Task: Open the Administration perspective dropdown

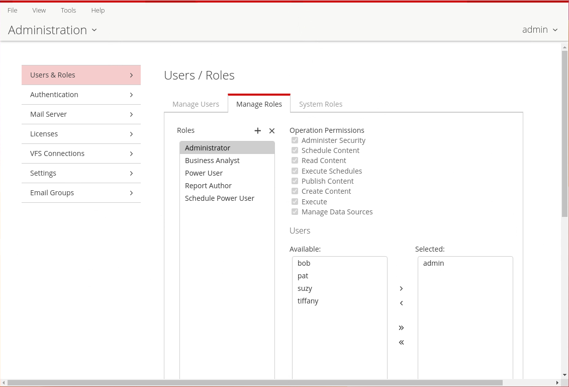Action: pyautogui.click(x=53, y=30)
